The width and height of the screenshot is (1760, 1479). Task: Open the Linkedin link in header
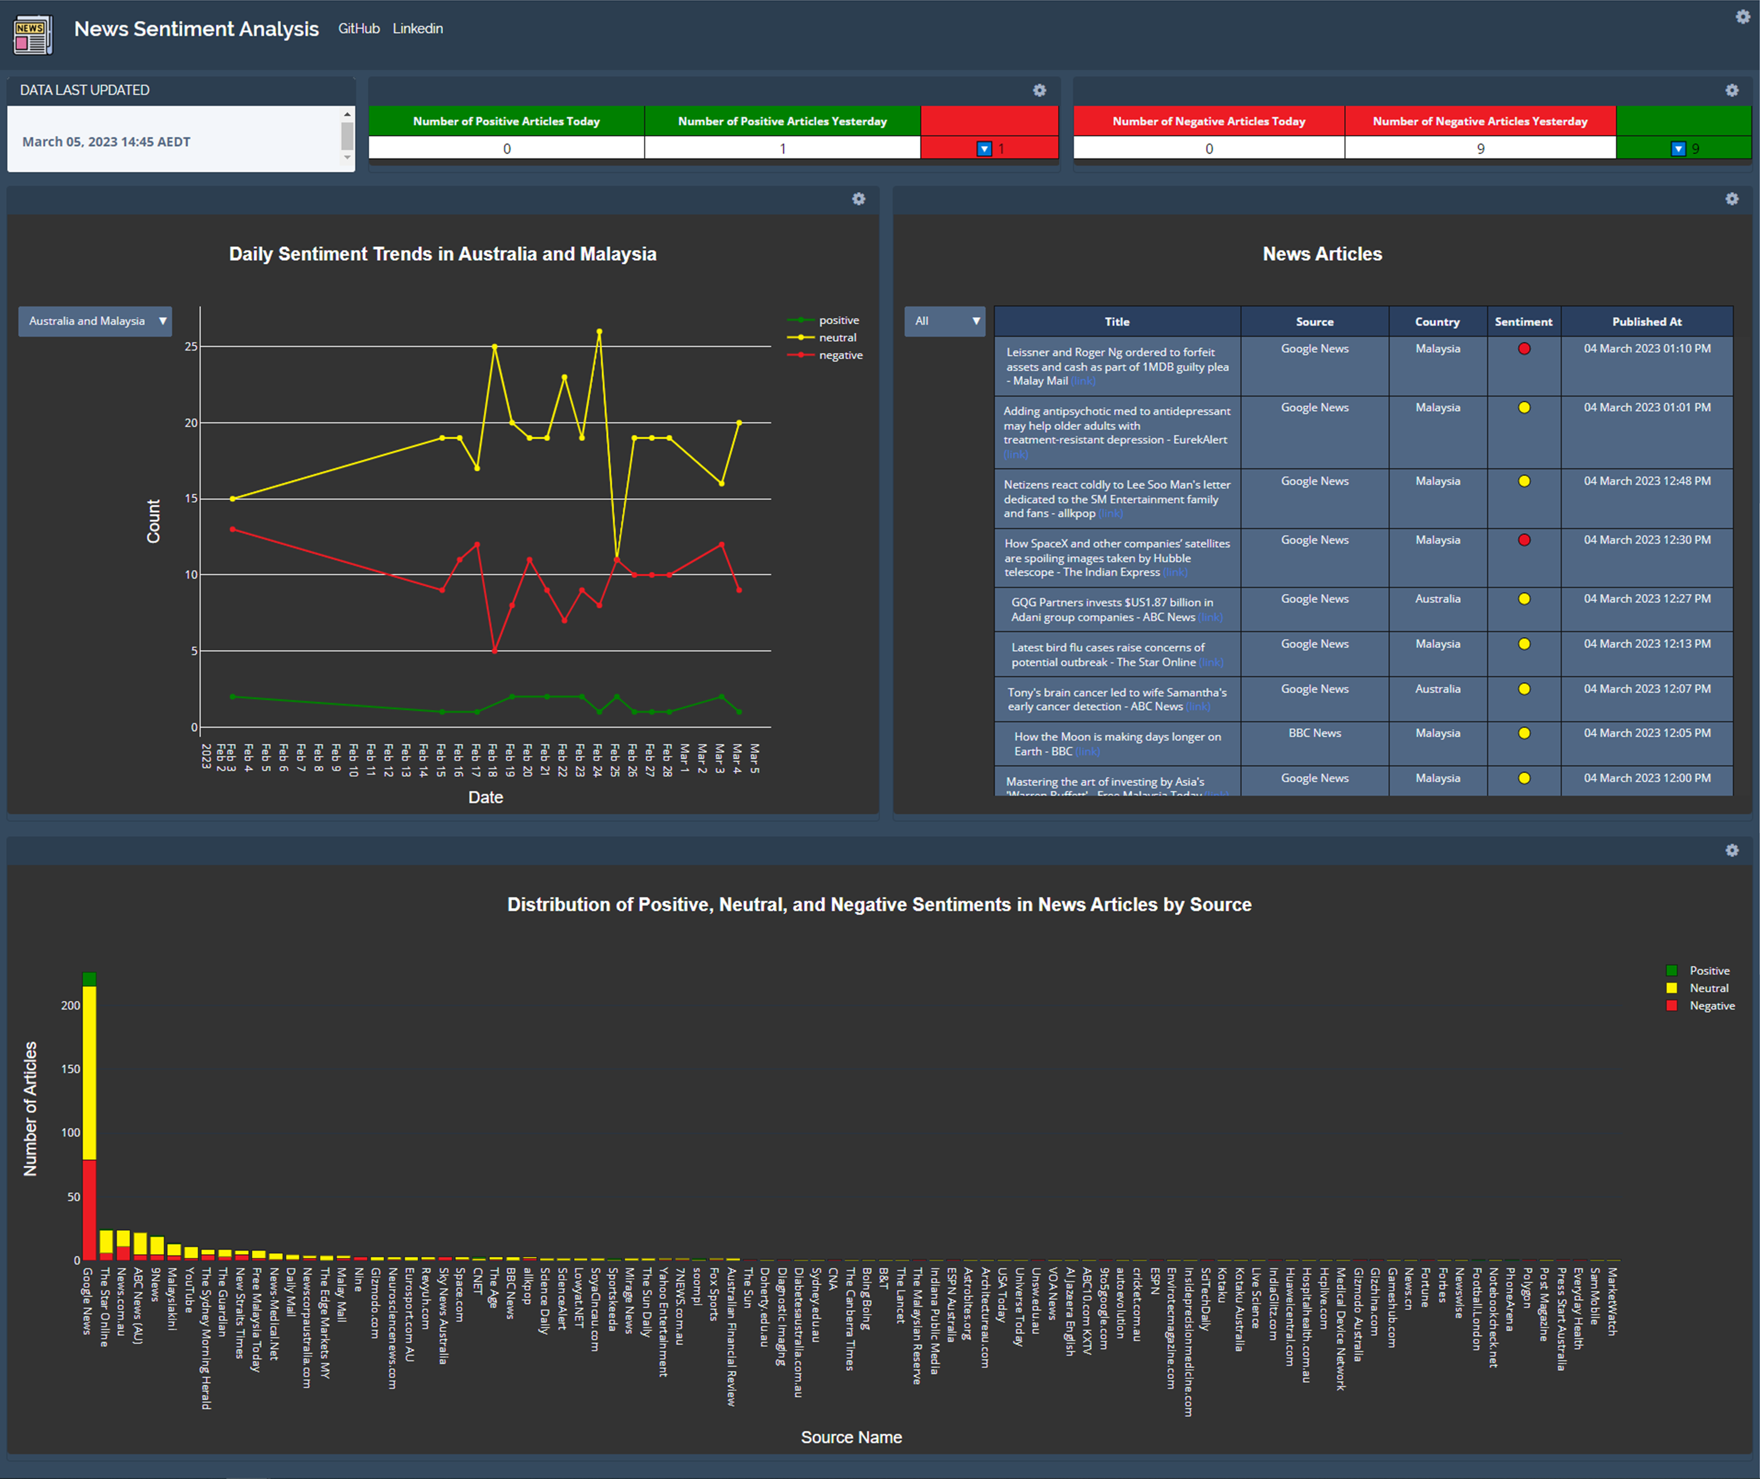tap(418, 29)
